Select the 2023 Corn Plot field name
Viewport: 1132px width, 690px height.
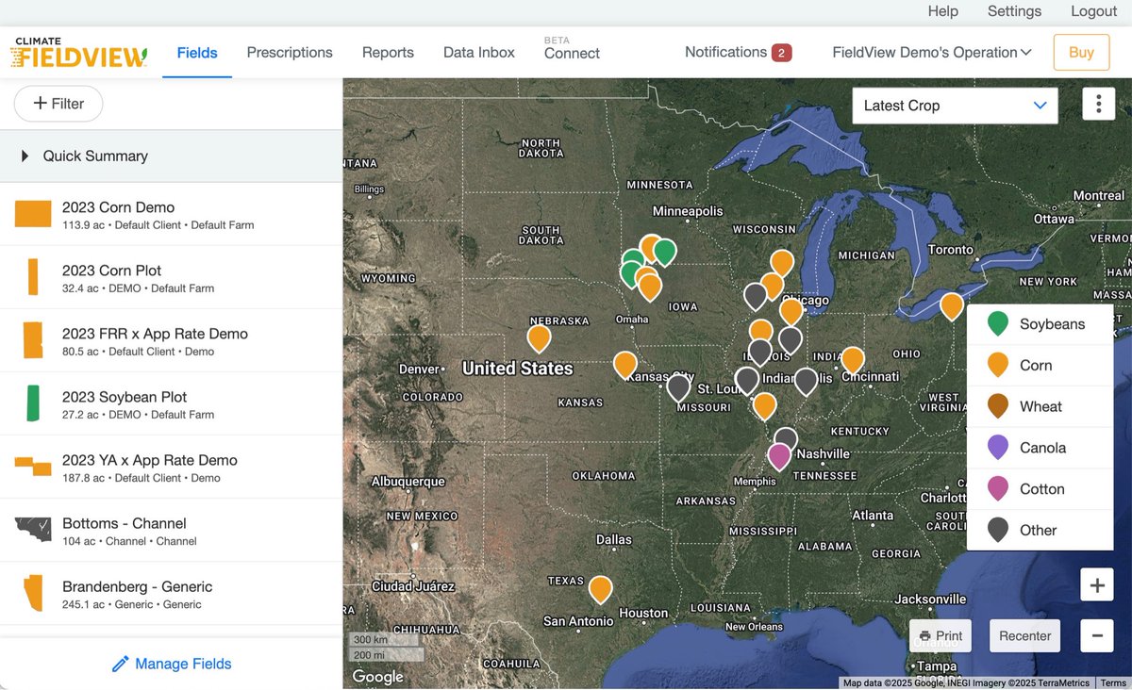tap(111, 271)
